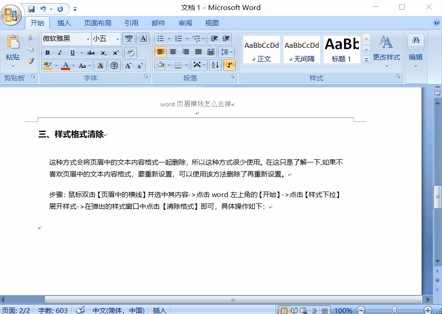Open the font size dropdown
This screenshot has height=314, width=442.
(117, 39)
